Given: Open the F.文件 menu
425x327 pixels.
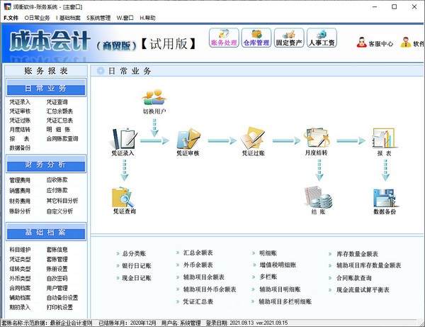Looking at the screenshot, I should click(11, 18).
